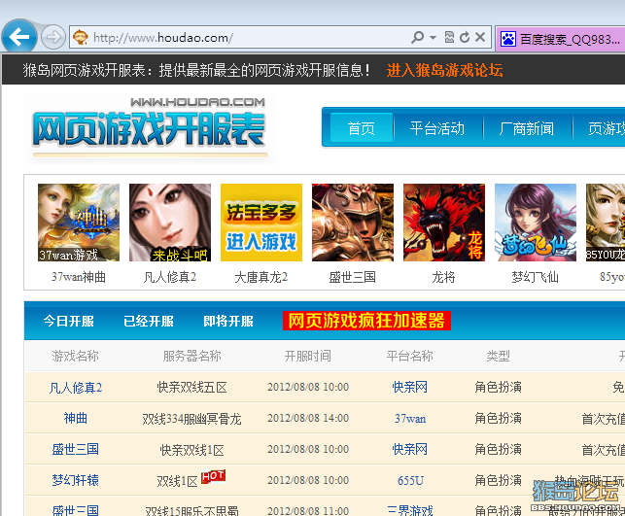Open the 凡人修真2 game link in table

point(76,388)
